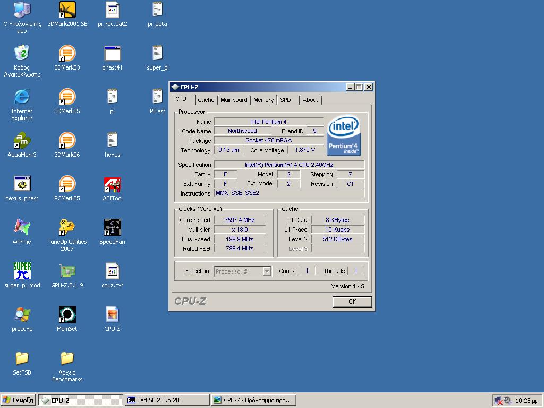
Task: Click the Instructions field MMX, SSE, SSE2
Action: pyautogui.click(x=290, y=193)
